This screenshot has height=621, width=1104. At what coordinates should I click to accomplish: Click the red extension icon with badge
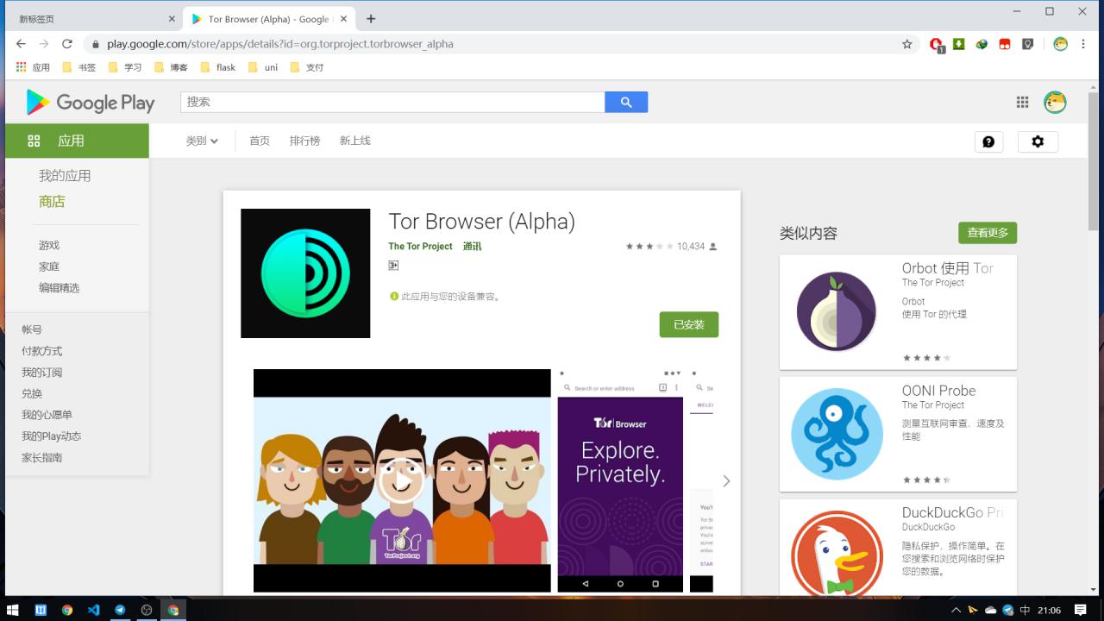[x=937, y=45]
